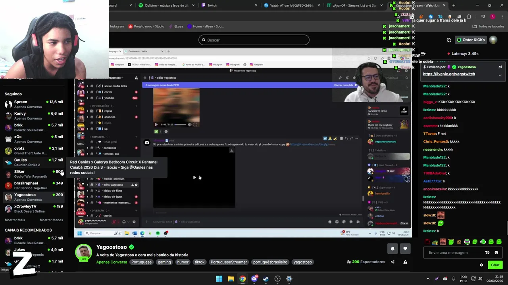Open chat settings gear icon
This screenshot has height=285, width=508.
[481, 265]
